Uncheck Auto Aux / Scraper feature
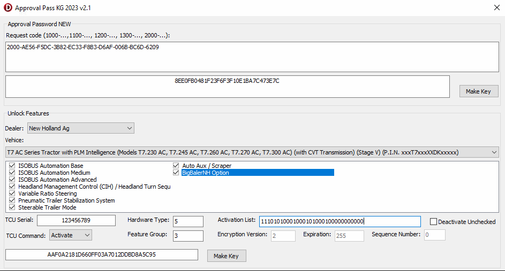505x271 pixels. pos(176,166)
